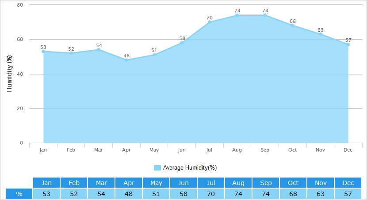Image resolution: width=367 pixels, height=200 pixels.
Task: Select the September data point at 74
Action: click(x=265, y=15)
